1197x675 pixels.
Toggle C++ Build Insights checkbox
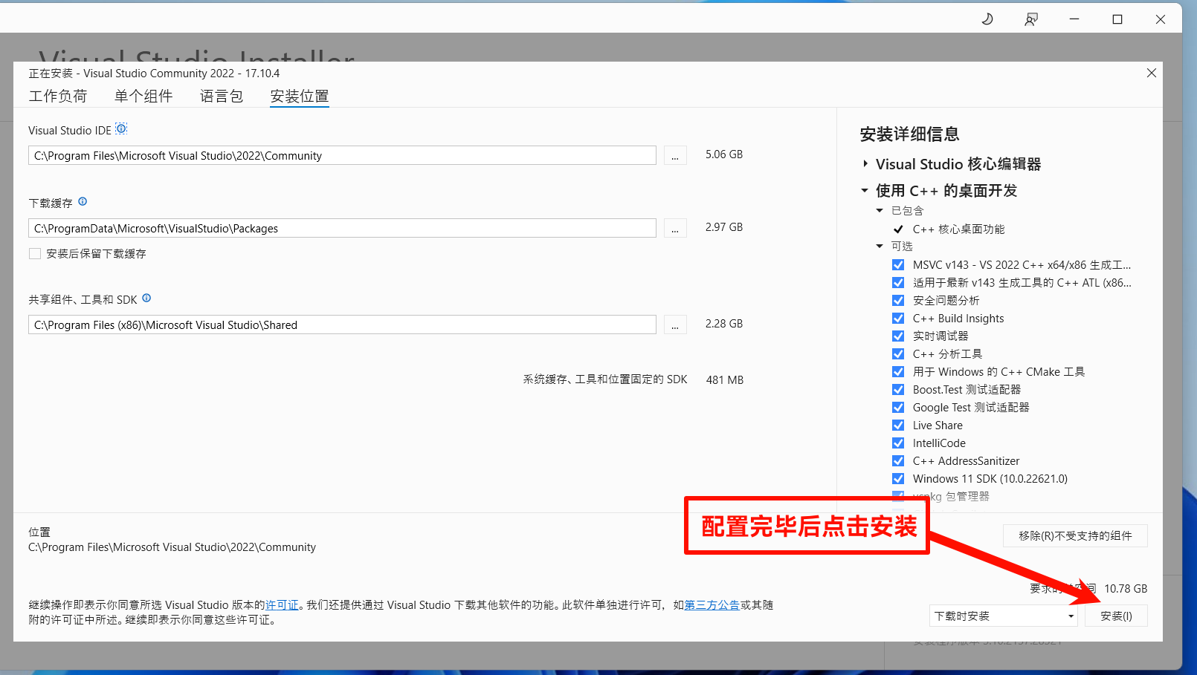pos(898,319)
